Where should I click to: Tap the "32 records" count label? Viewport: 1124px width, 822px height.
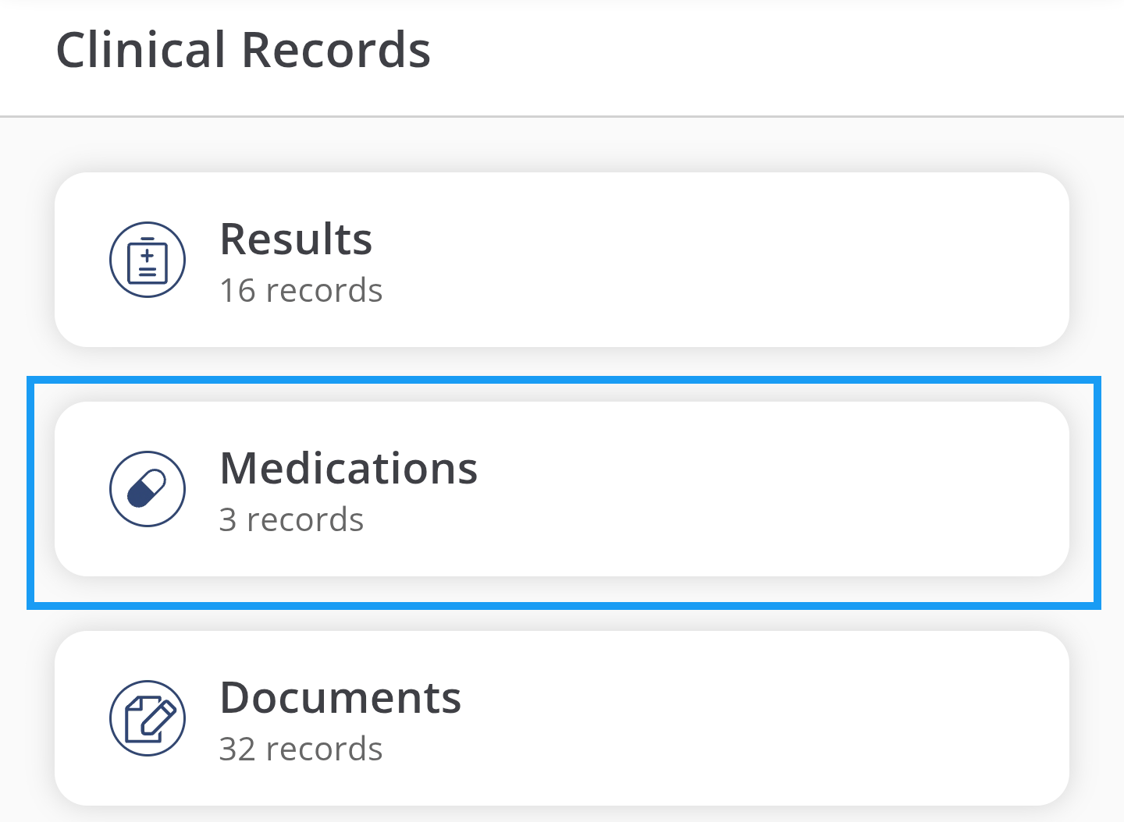coord(301,749)
